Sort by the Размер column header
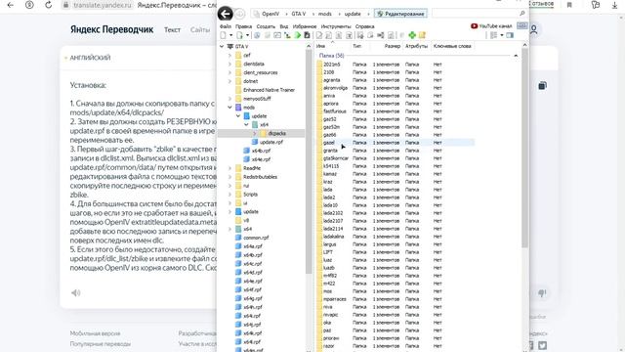Viewport: 625px width, 352px height. point(393,46)
